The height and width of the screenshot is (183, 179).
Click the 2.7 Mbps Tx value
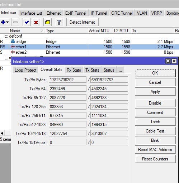[x=165, y=47]
